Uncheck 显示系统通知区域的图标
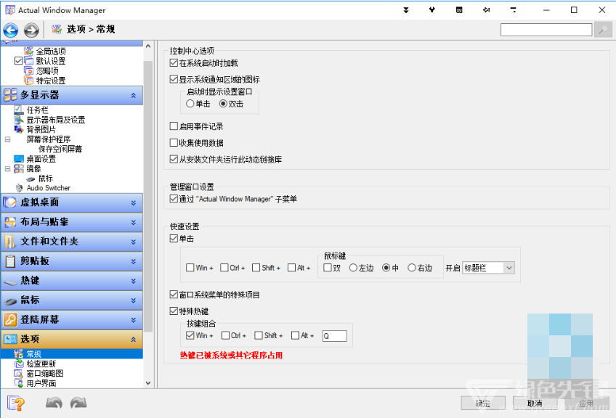Screen dimensions: 616x418 point(174,79)
